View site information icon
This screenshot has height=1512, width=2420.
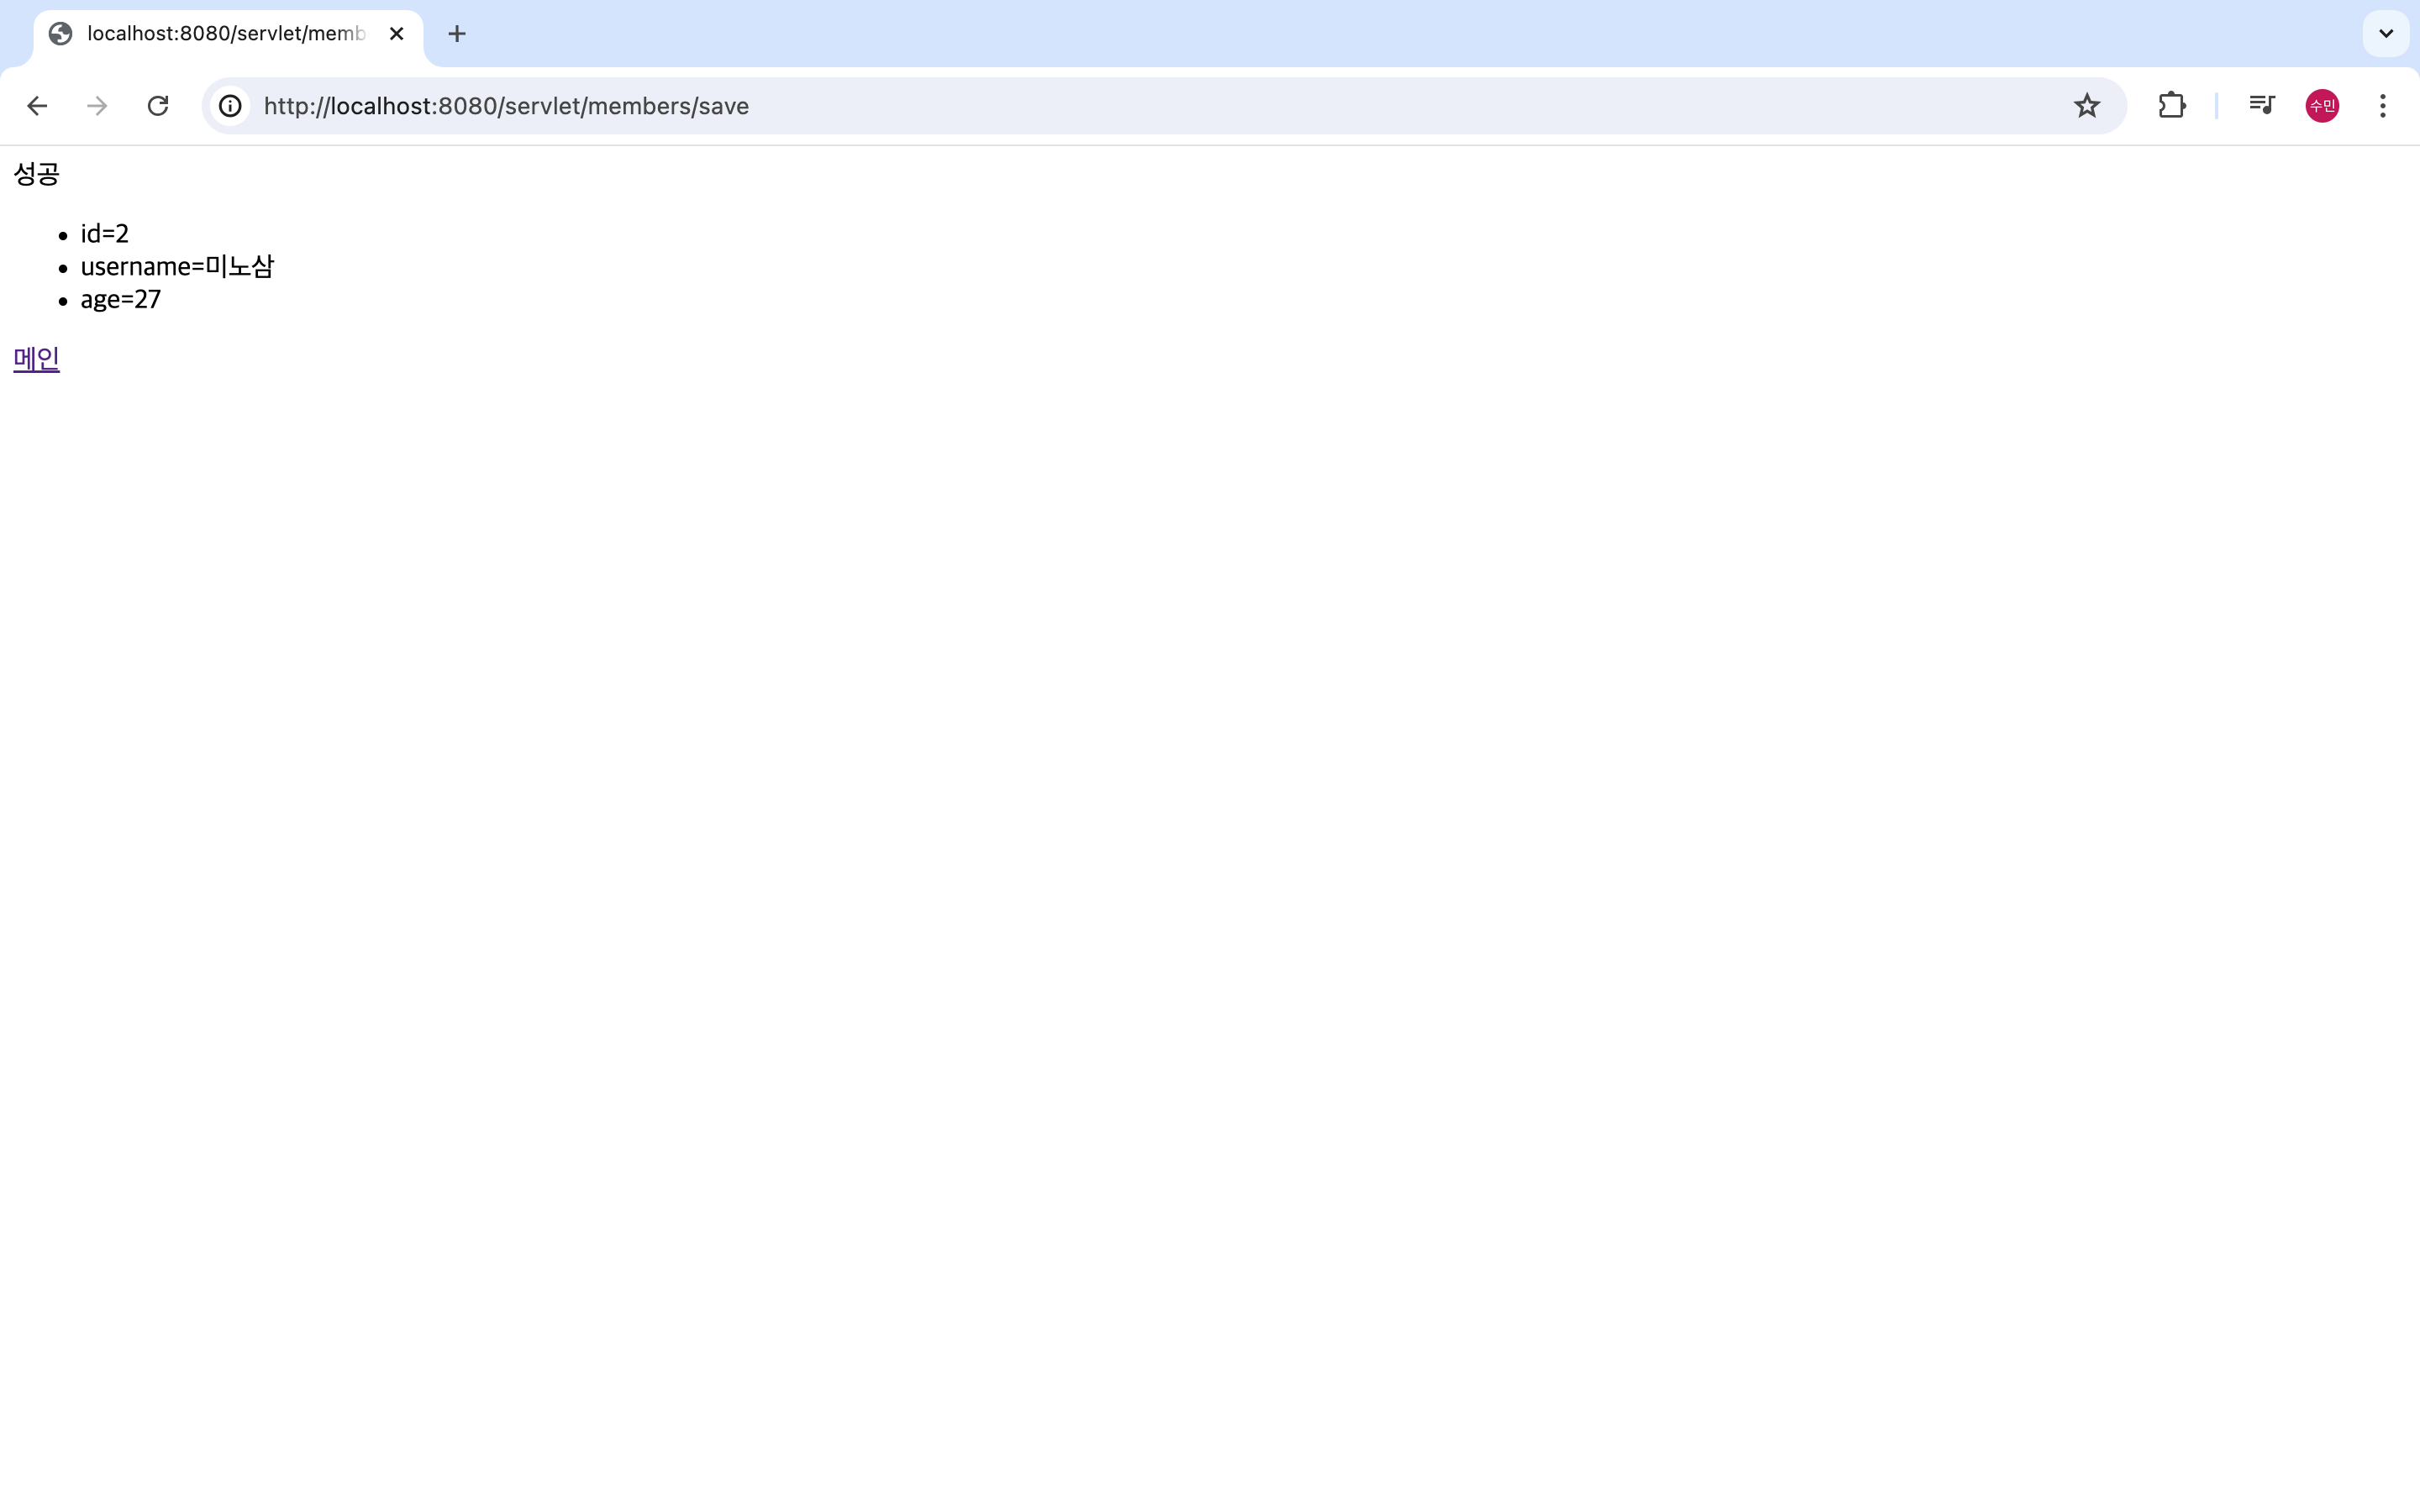(231, 106)
